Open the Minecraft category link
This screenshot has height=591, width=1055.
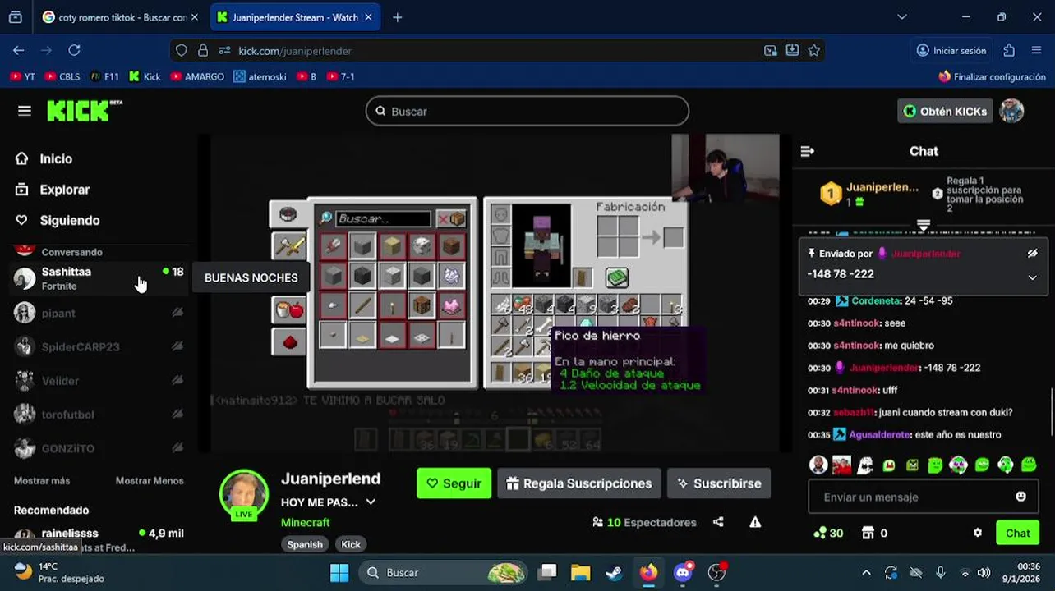point(305,522)
